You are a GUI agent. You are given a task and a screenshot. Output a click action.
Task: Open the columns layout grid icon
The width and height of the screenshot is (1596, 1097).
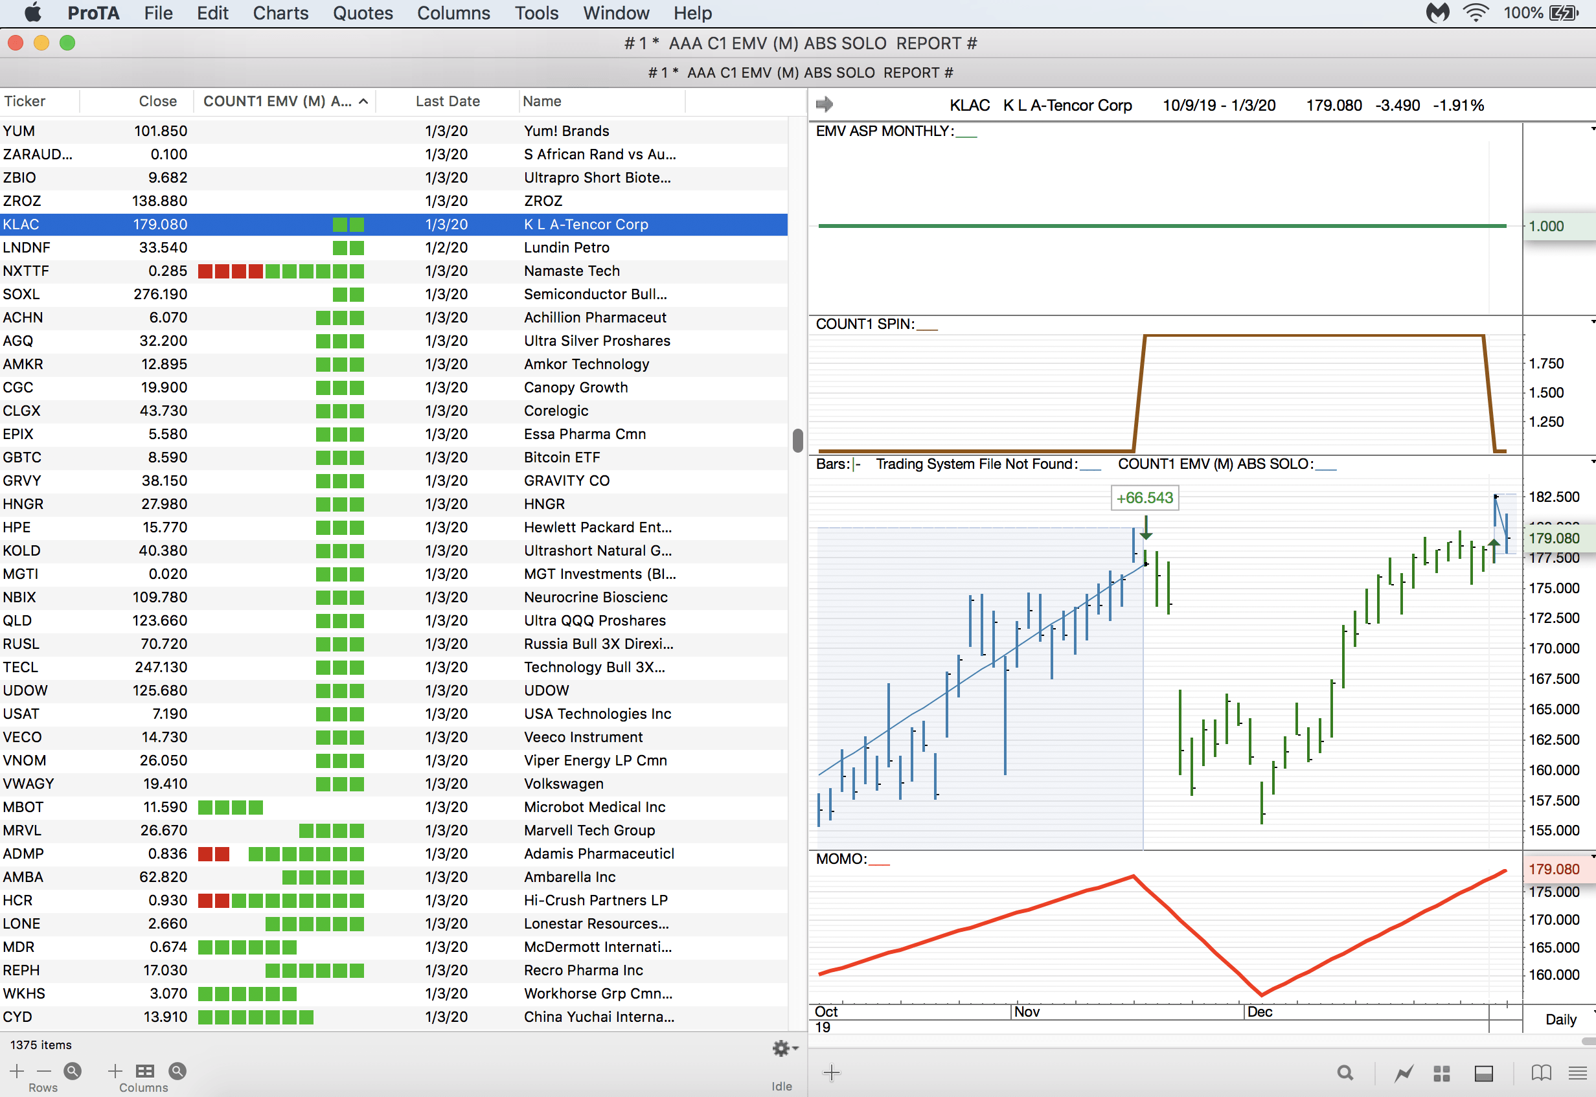(145, 1071)
